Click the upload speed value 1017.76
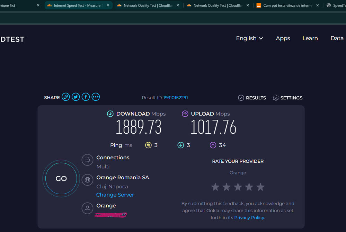 pos(213,127)
